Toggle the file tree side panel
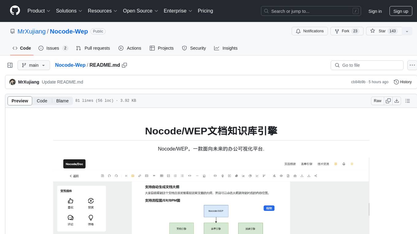The width and height of the screenshot is (417, 234). [x=10, y=65]
